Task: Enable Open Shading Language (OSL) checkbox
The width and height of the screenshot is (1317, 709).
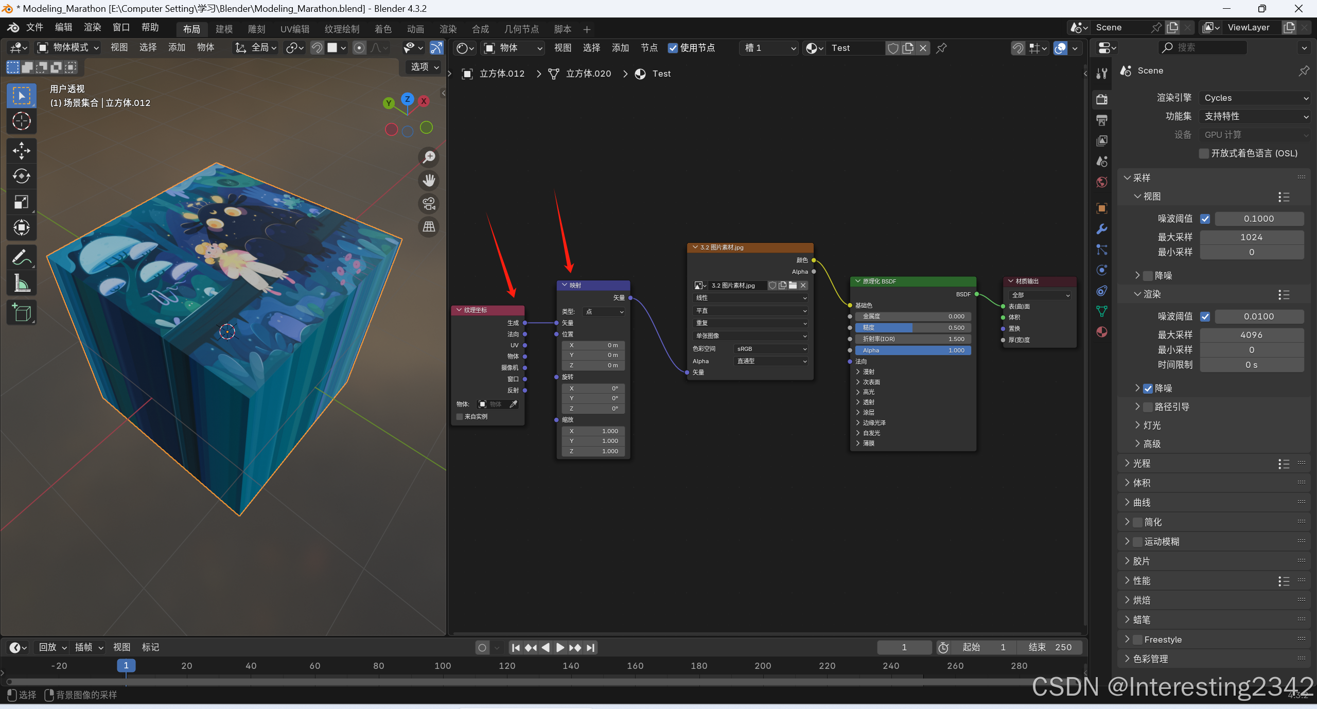Action: tap(1204, 153)
